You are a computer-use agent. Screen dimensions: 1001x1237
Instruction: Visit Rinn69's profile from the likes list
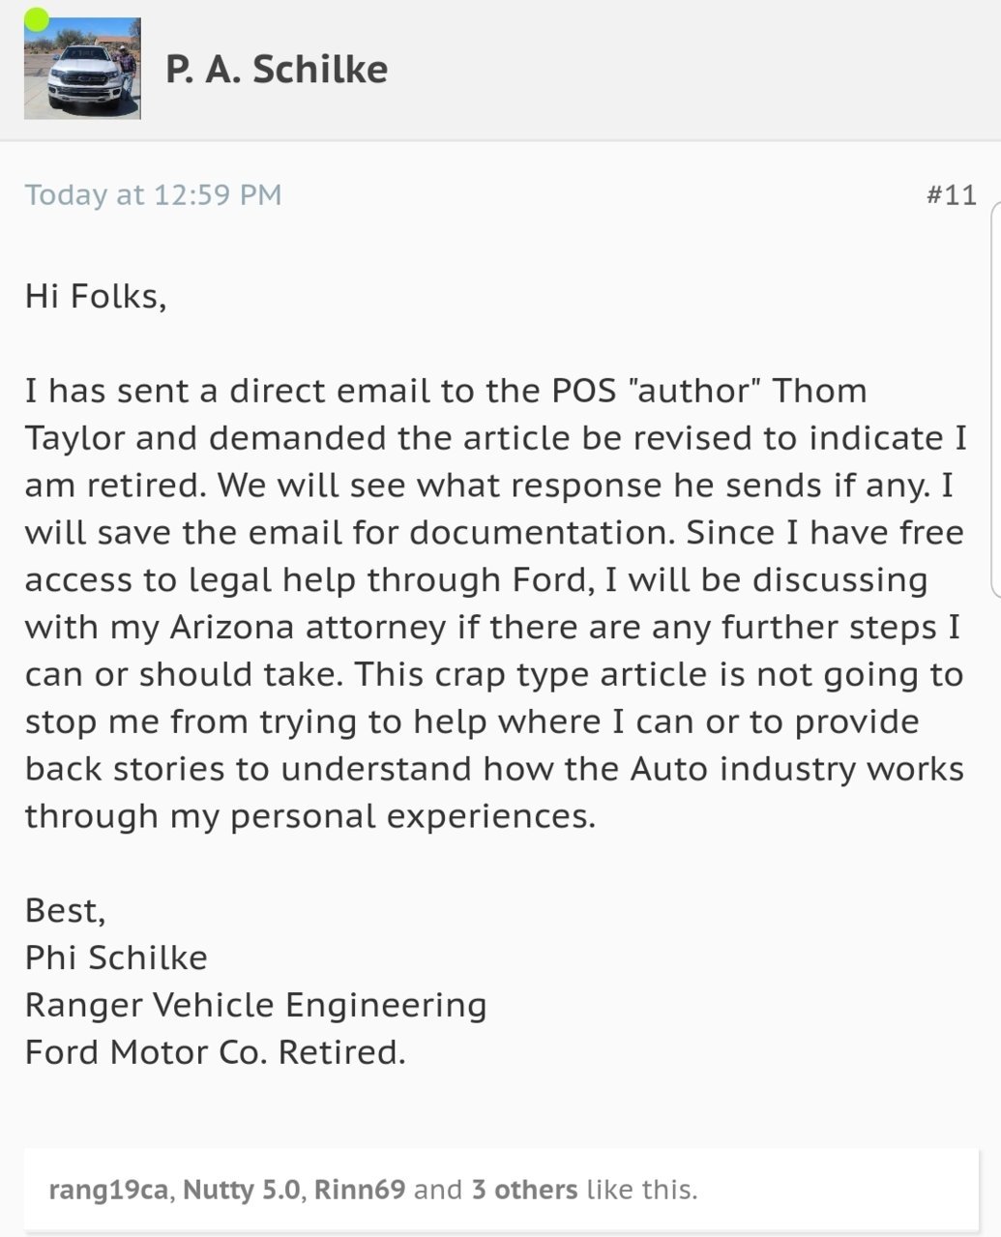pos(360,1189)
